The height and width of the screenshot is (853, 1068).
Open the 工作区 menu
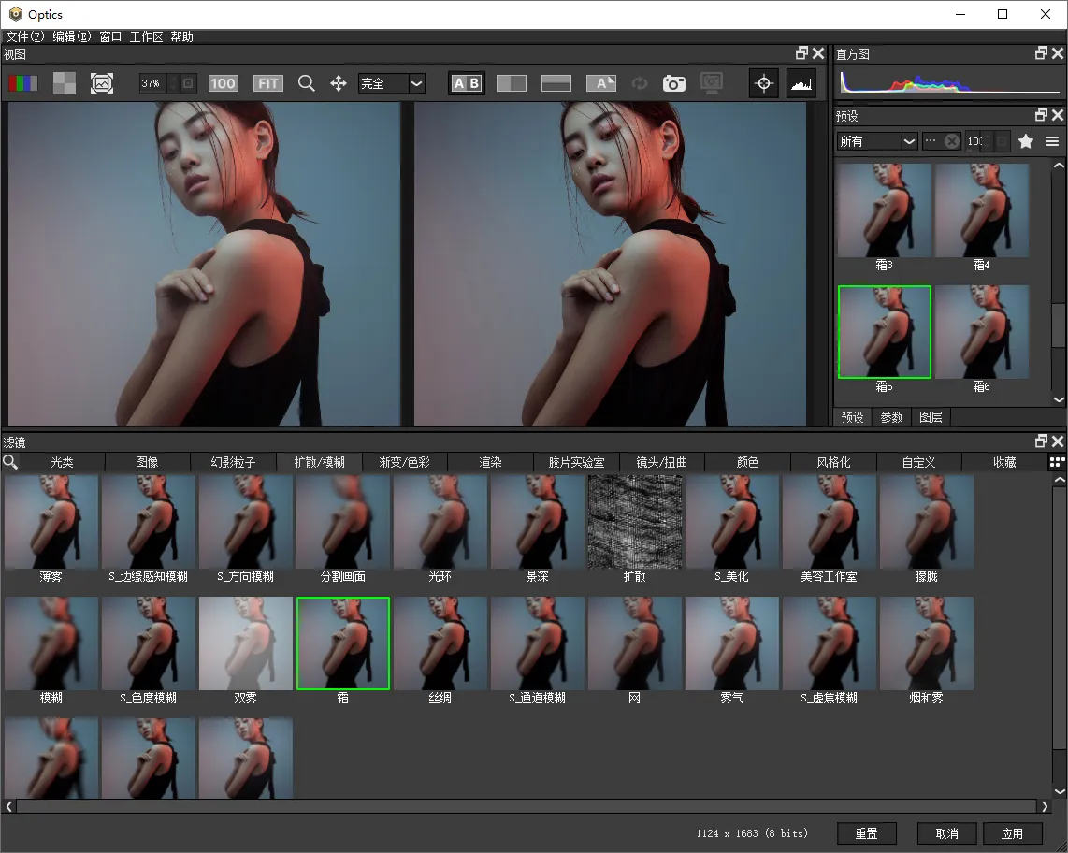pyautogui.click(x=146, y=36)
